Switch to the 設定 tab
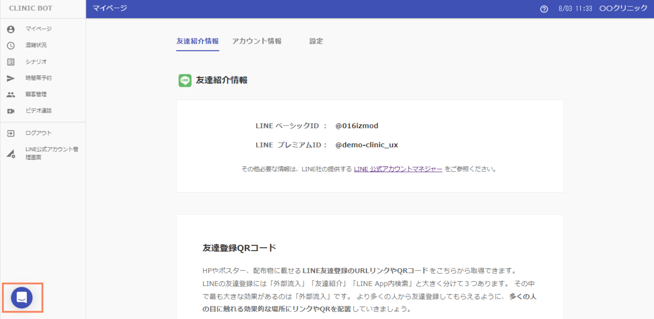The image size is (654, 319). [316, 41]
